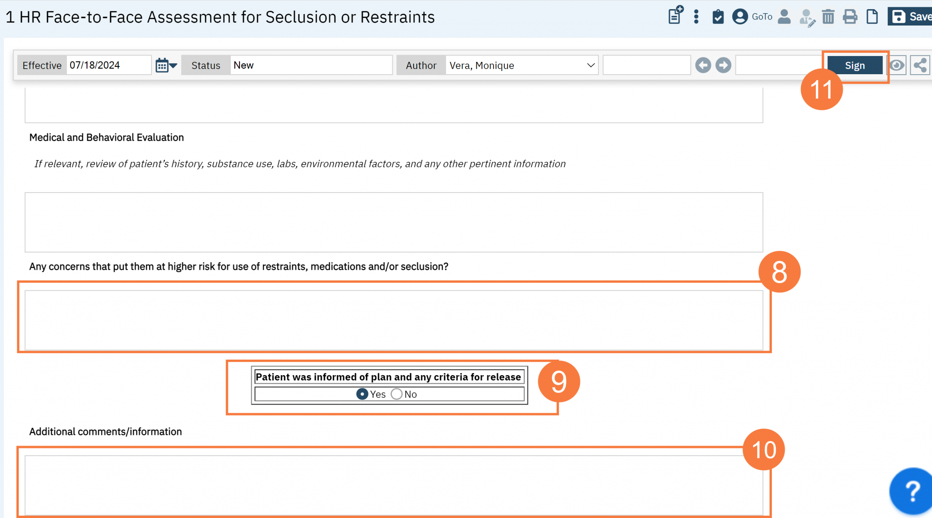Click the blank page new icon
This screenshot has height=518, width=932.
[871, 17]
